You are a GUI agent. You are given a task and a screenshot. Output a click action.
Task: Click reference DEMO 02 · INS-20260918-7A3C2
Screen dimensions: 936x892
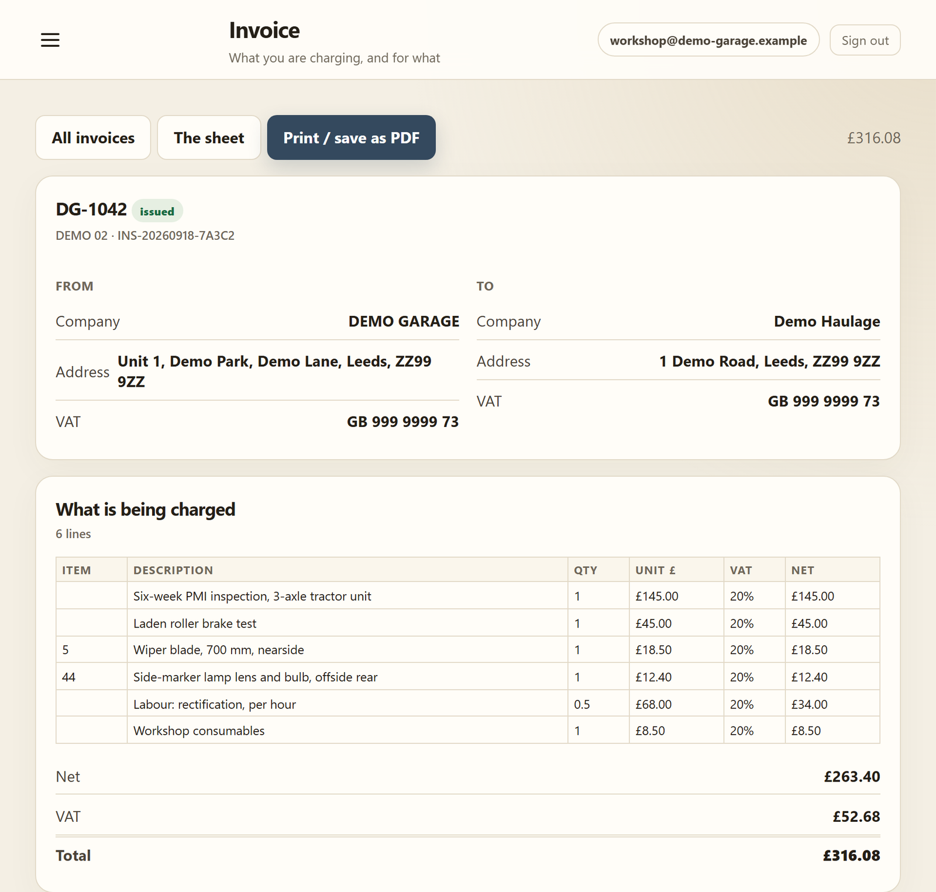tap(145, 236)
